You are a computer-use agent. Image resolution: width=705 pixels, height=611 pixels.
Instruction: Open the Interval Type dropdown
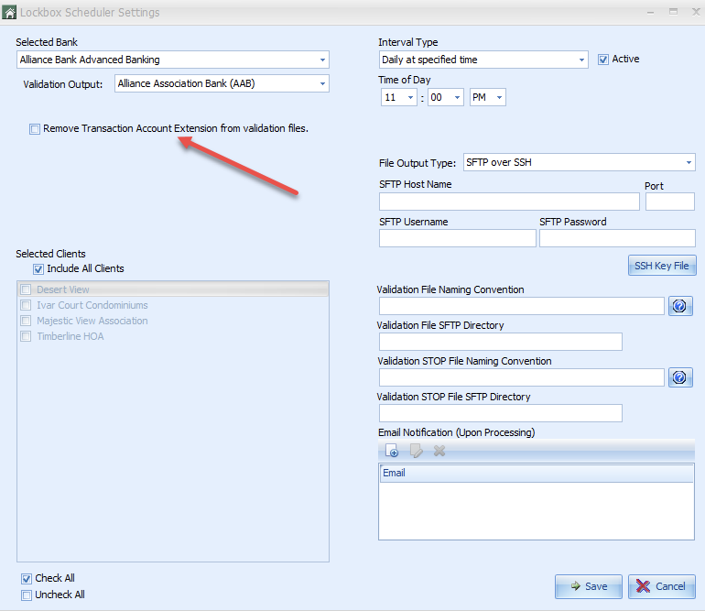click(581, 60)
